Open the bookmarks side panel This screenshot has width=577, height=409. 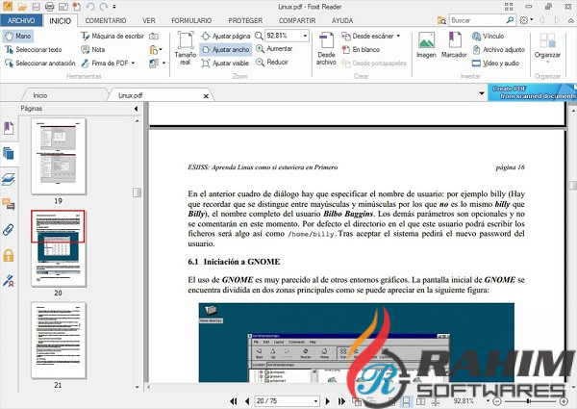pos(9,128)
